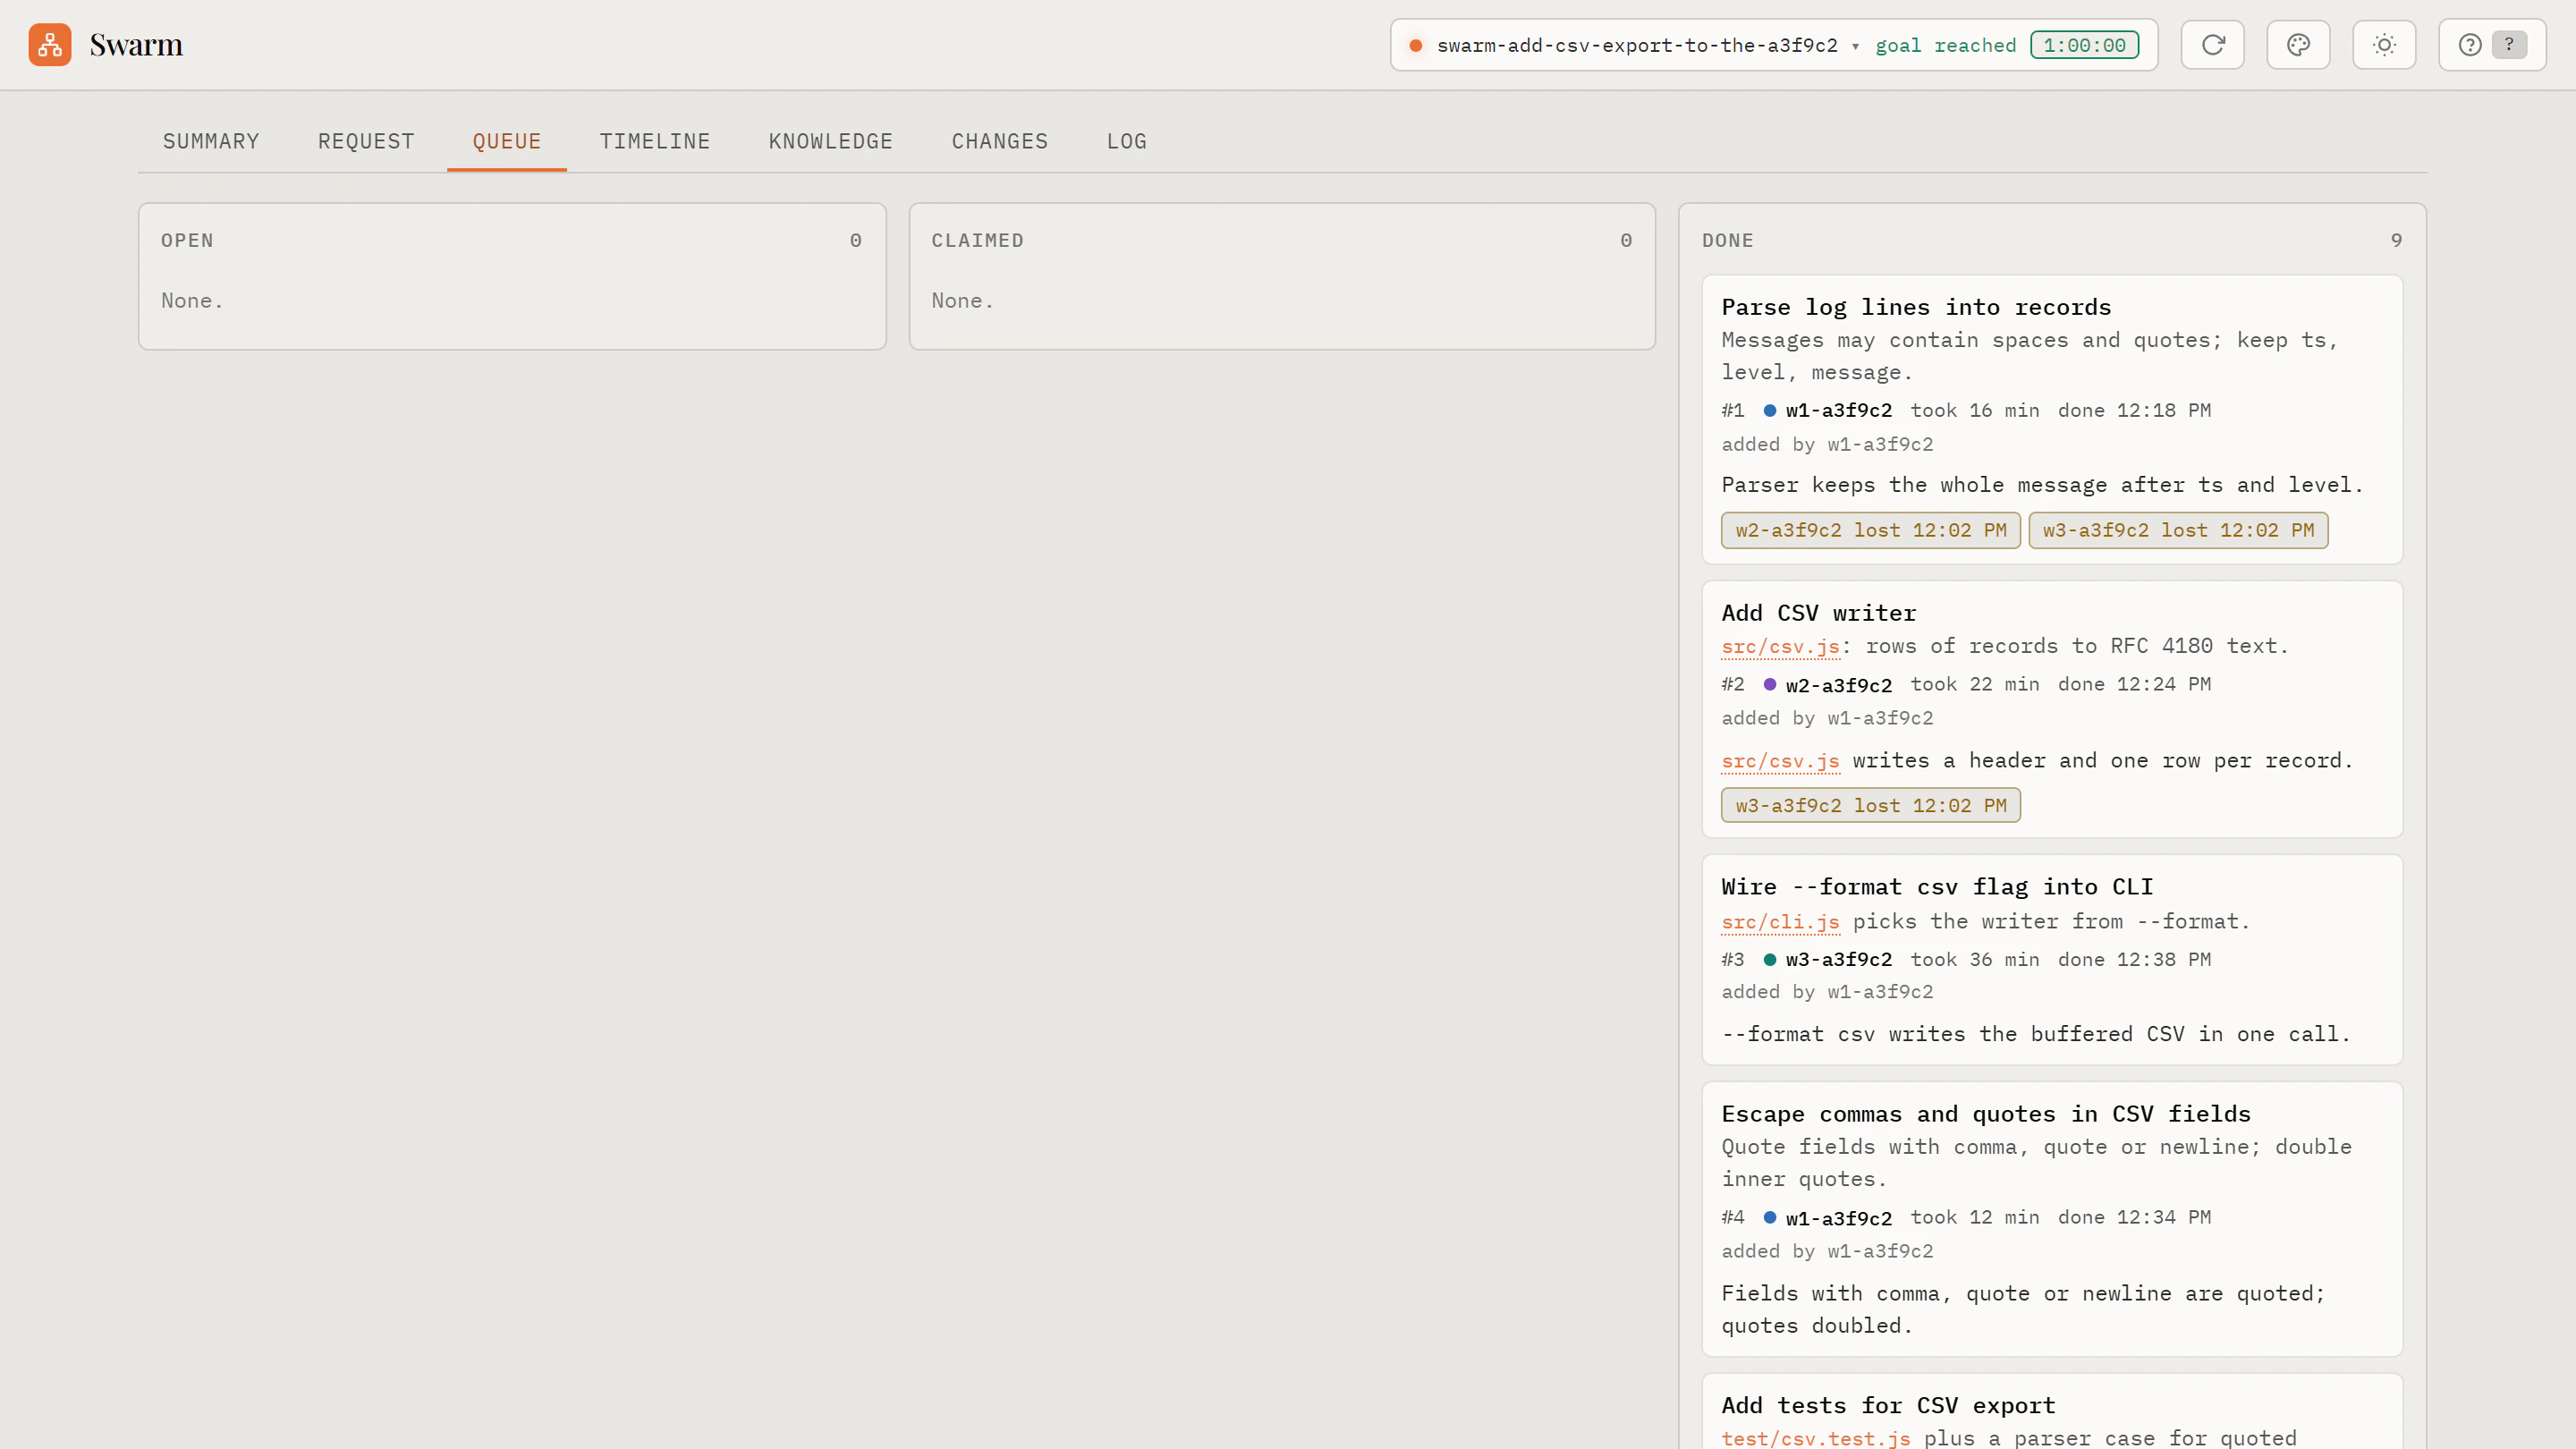
Task: Click the teal w3-a3f9c2 worker dot on task #3
Action: pos(1769,959)
